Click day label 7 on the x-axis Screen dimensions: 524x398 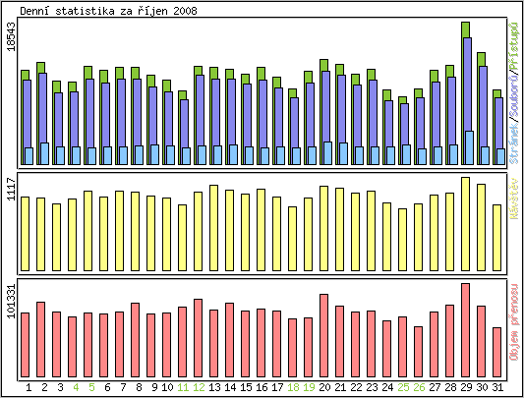[123, 387]
